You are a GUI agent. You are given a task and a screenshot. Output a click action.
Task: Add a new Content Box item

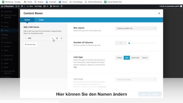tap(30, 45)
